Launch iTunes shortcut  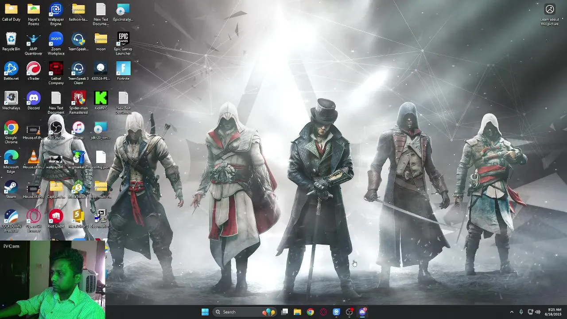(x=78, y=130)
